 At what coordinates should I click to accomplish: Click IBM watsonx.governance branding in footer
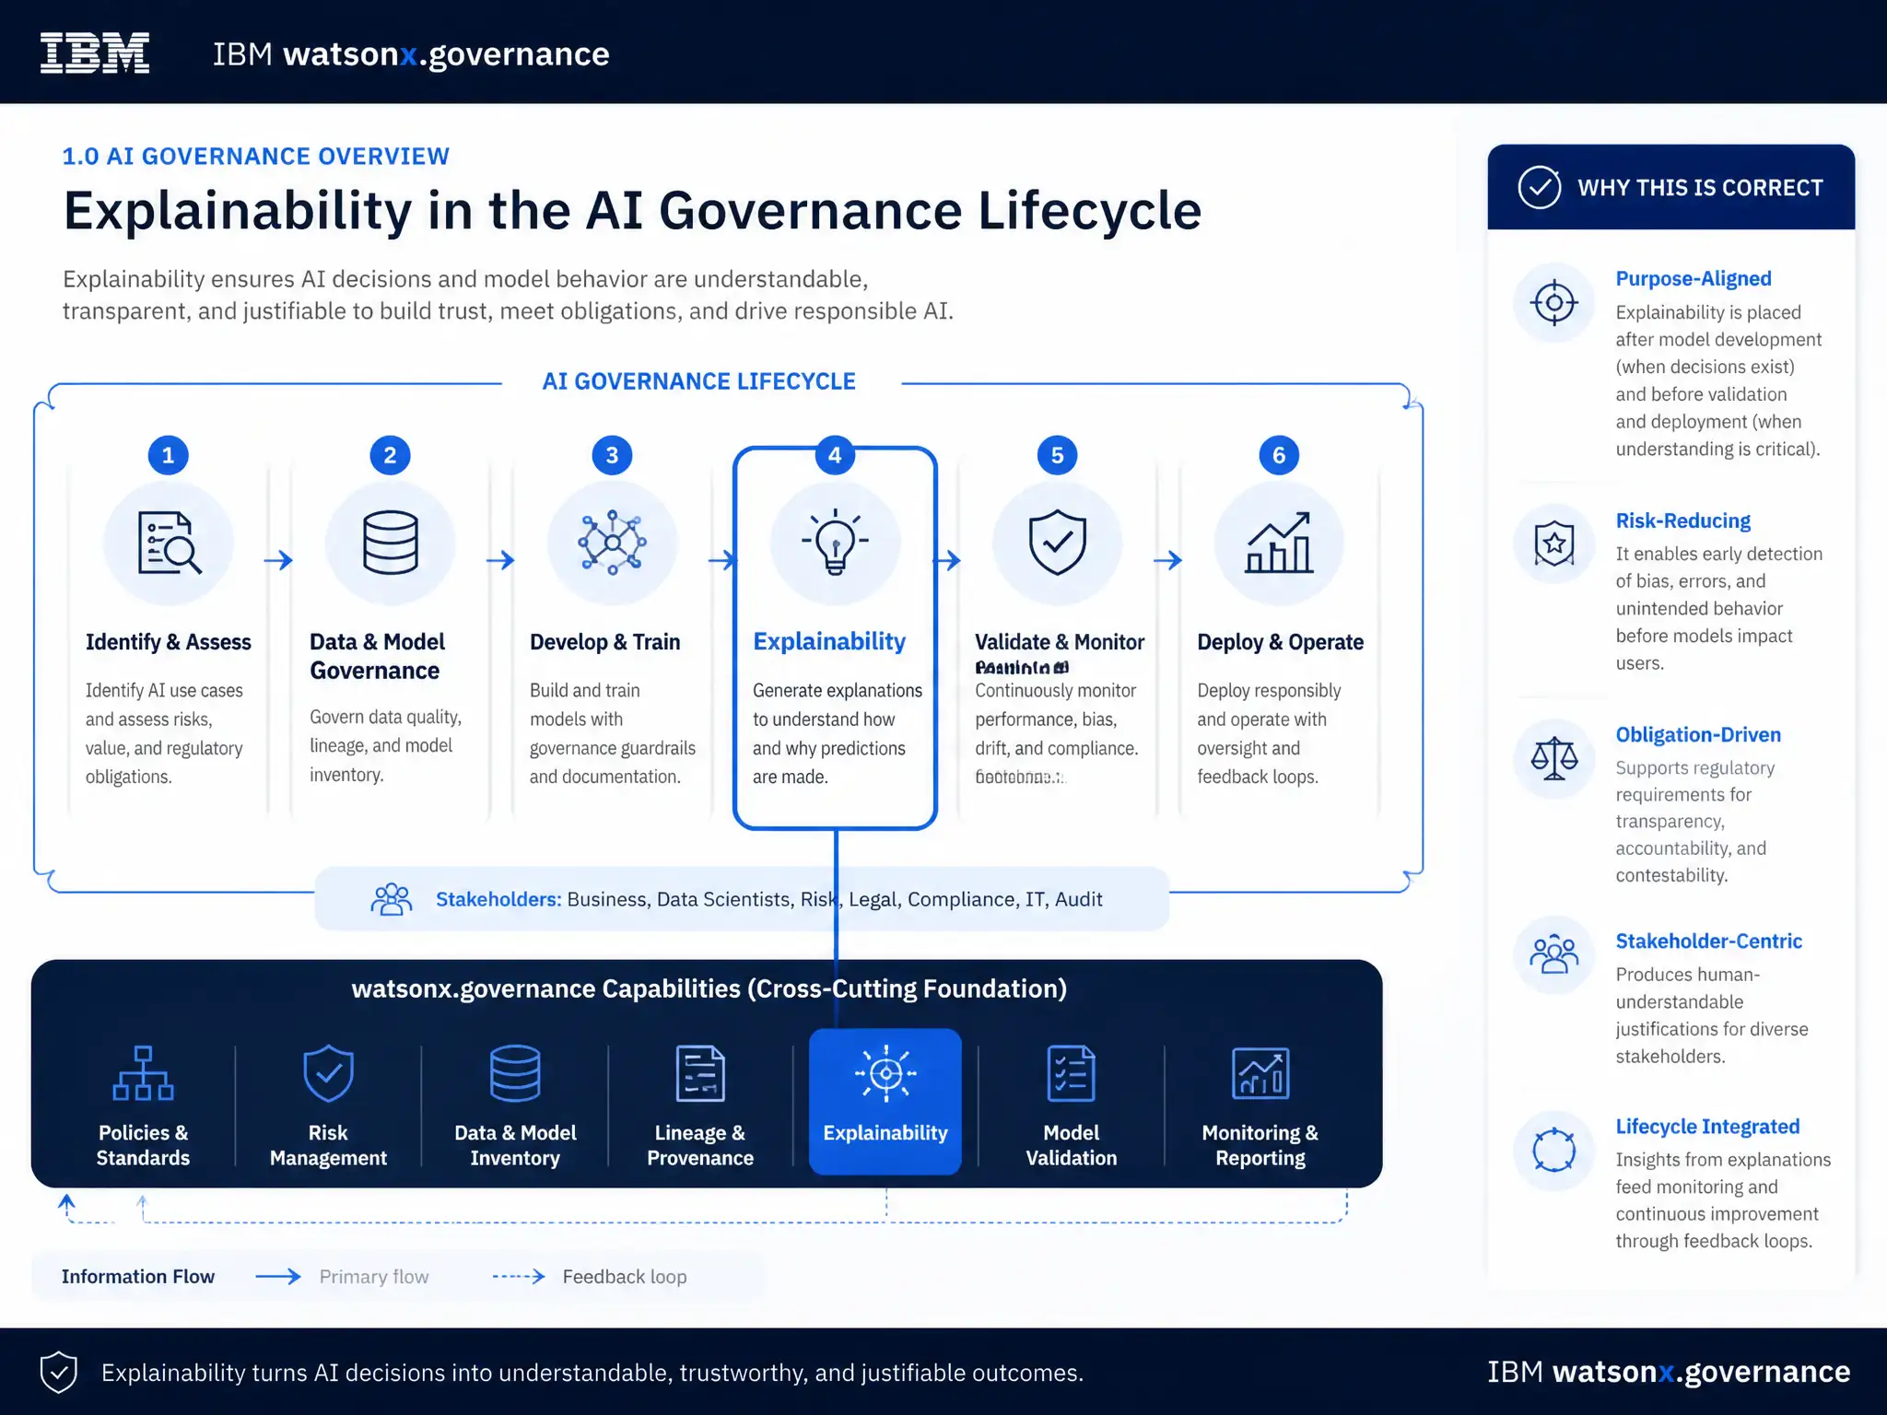1669,1372
